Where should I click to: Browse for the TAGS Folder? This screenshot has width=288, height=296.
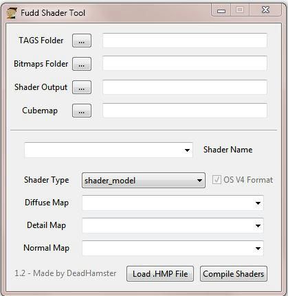[82, 41]
